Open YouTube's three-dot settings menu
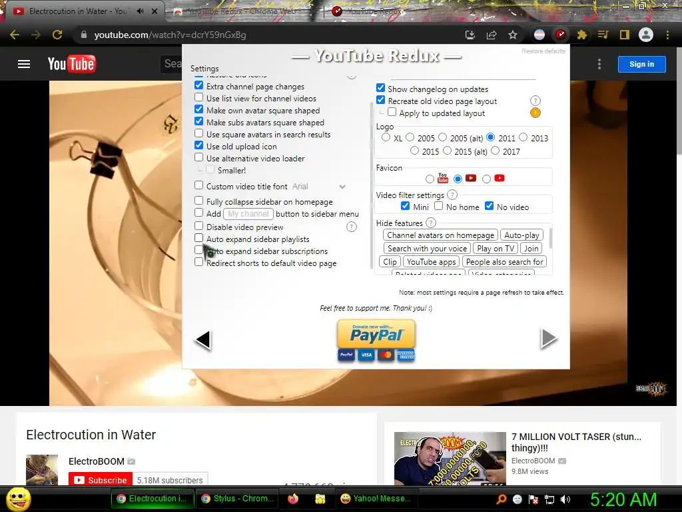682x512 pixels. [599, 64]
